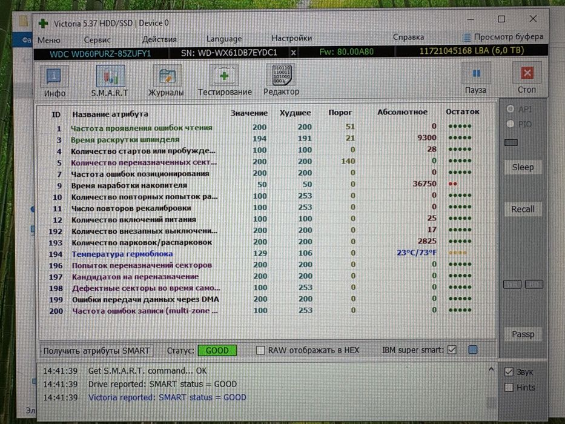Click column header Значение
The width and height of the screenshot is (565, 424).
[249, 113]
